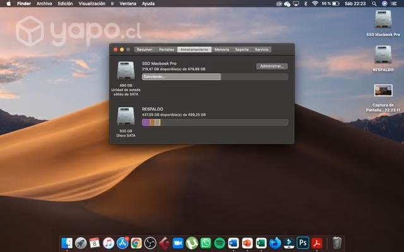The width and height of the screenshot is (404, 252).
Task: Click 'Calculando...' label in storage bar
Action: click(154, 77)
